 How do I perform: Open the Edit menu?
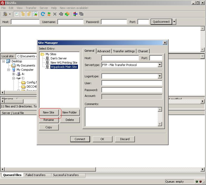[x=11, y=8]
